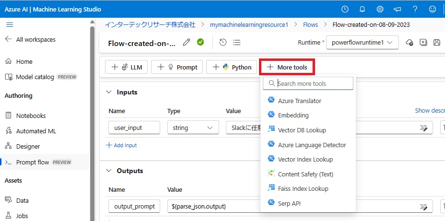Click the Flow-created-on-08-09-2023 breadcrumb text
This screenshot has height=221, width=445.
point(371,24)
